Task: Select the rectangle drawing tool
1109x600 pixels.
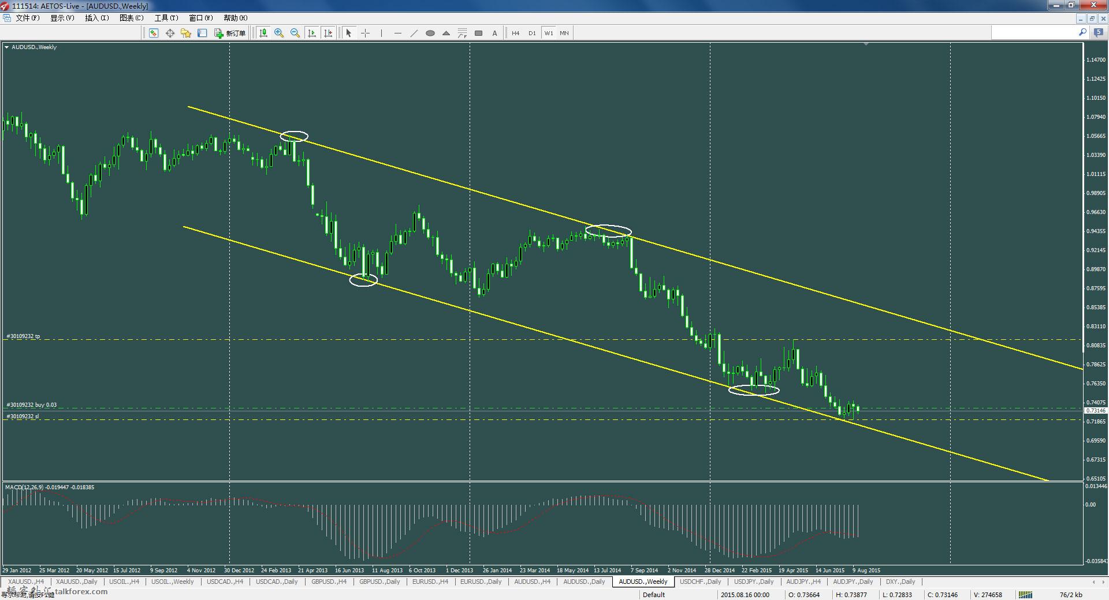Action: click(478, 33)
